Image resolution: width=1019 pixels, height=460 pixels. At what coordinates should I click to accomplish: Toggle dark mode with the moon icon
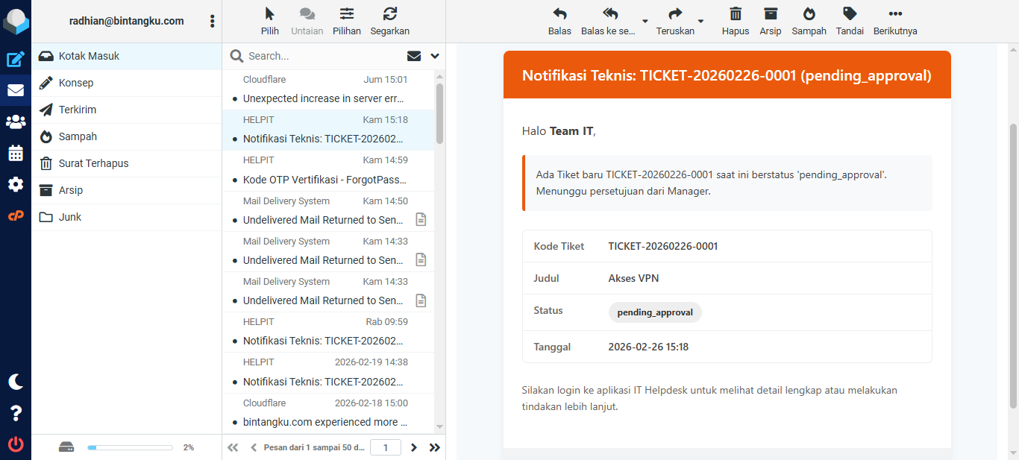[x=13, y=381]
